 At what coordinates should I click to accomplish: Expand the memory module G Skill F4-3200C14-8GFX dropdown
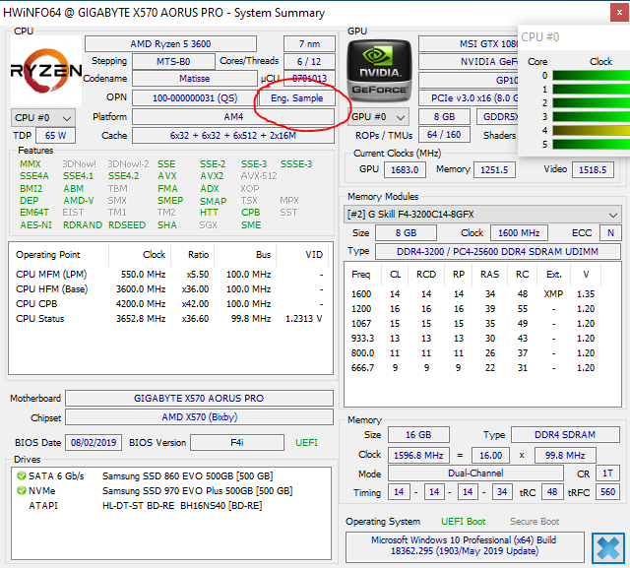(482, 215)
